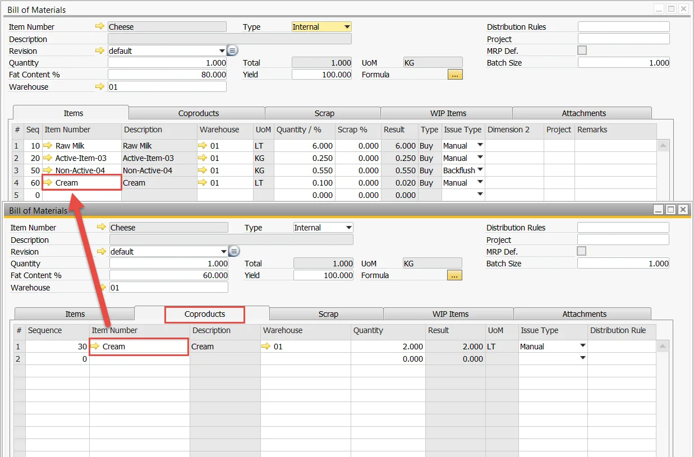Viewport: 694px width, 457px height.
Task: Click Item Number link arrow in upper window
Action: coord(100,26)
